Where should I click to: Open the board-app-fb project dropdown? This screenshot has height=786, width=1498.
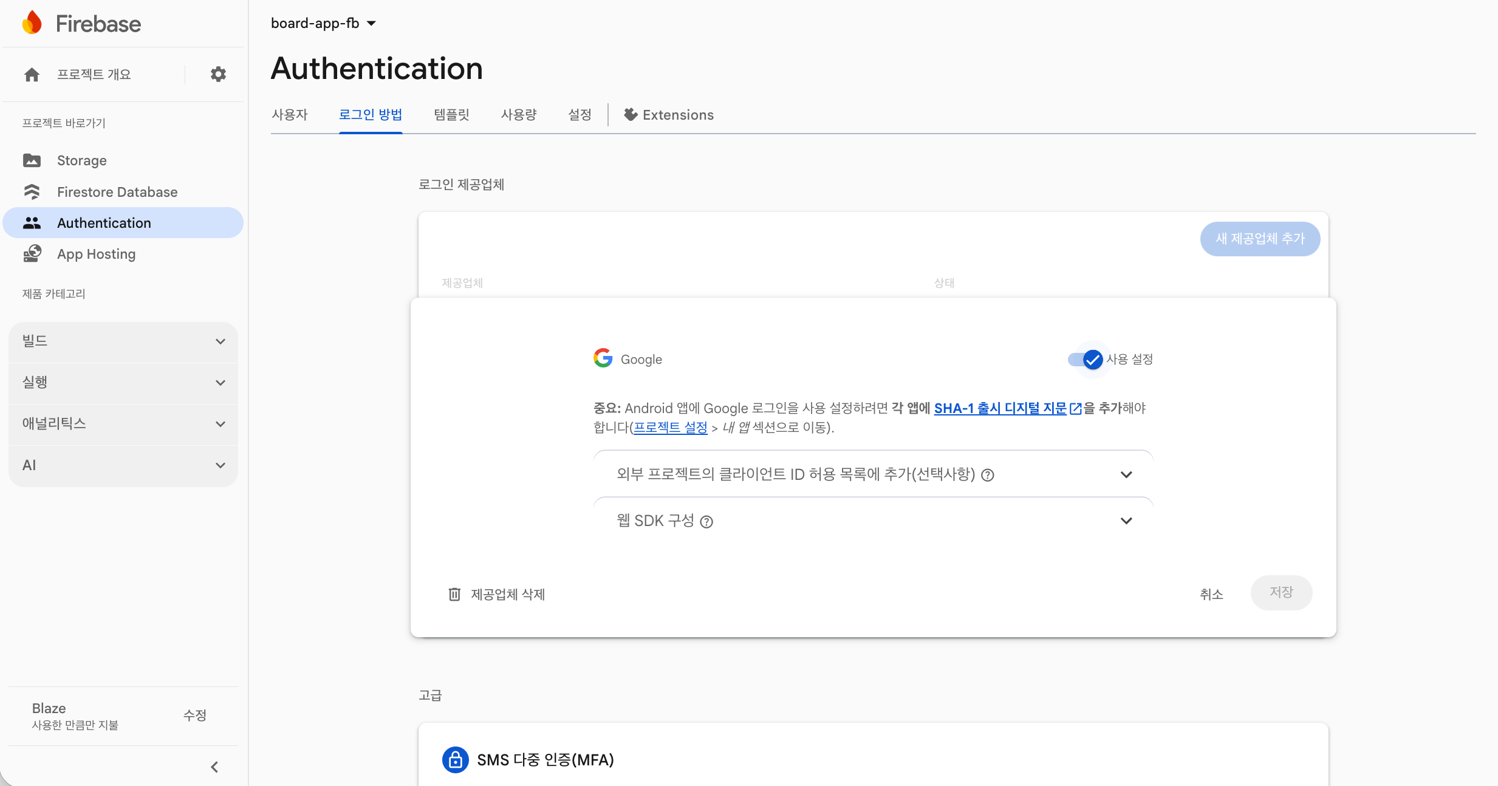[323, 23]
